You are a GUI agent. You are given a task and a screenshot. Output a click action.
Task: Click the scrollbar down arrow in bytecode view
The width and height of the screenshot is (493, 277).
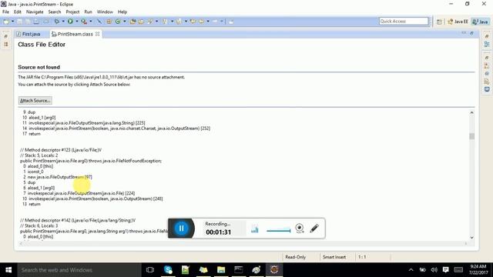coord(471,238)
